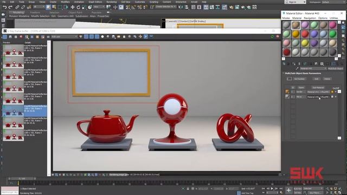
Task: Open the Render Setup teapot icon
Action: (x=231, y=7)
